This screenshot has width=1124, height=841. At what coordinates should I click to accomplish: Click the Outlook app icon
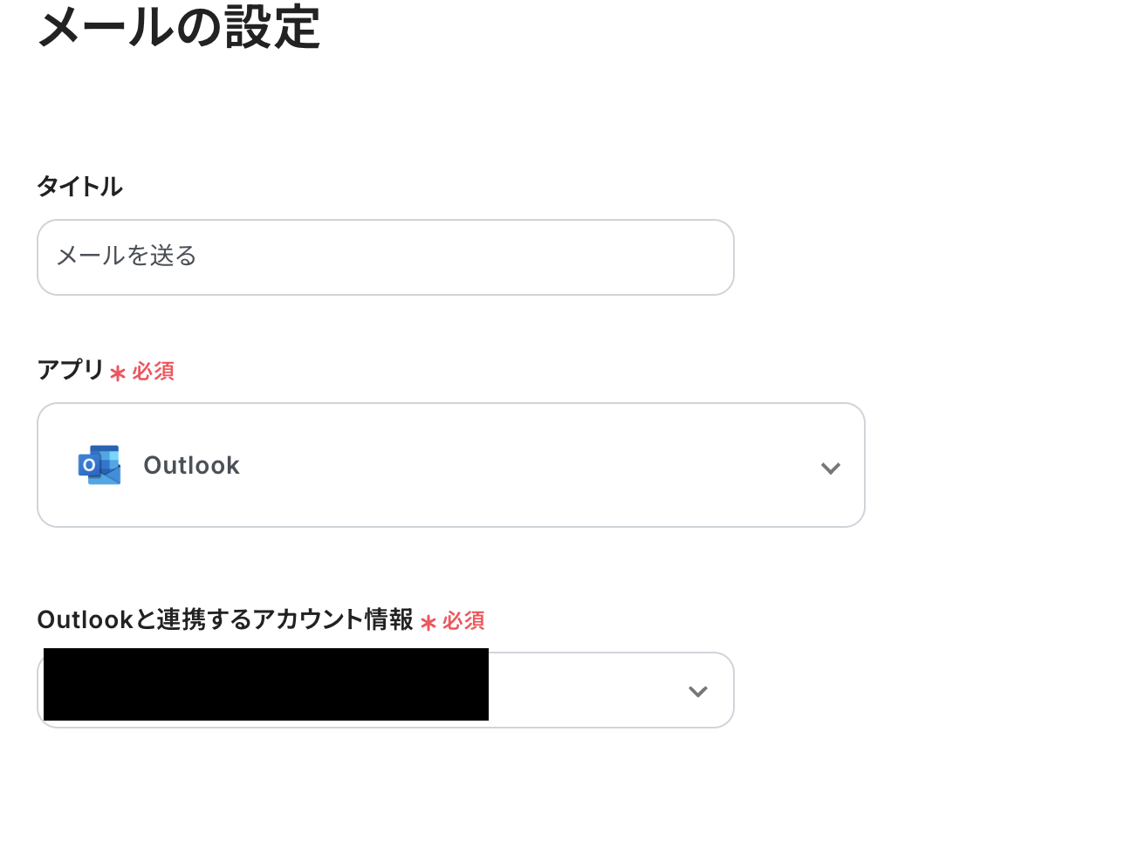(x=99, y=465)
